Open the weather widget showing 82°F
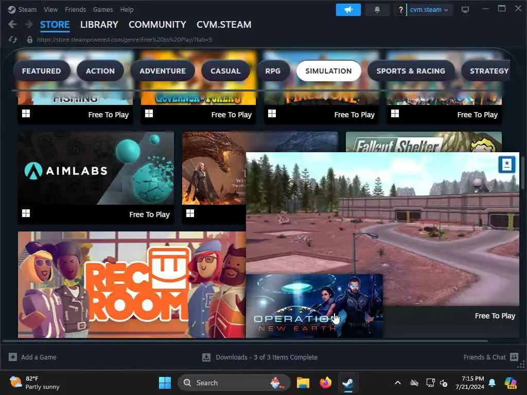 (x=34, y=383)
